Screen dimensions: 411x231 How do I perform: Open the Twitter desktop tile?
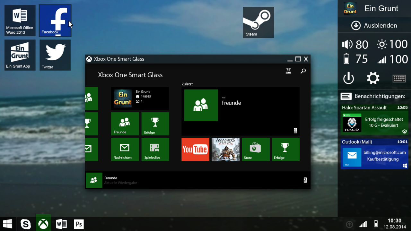[55, 55]
